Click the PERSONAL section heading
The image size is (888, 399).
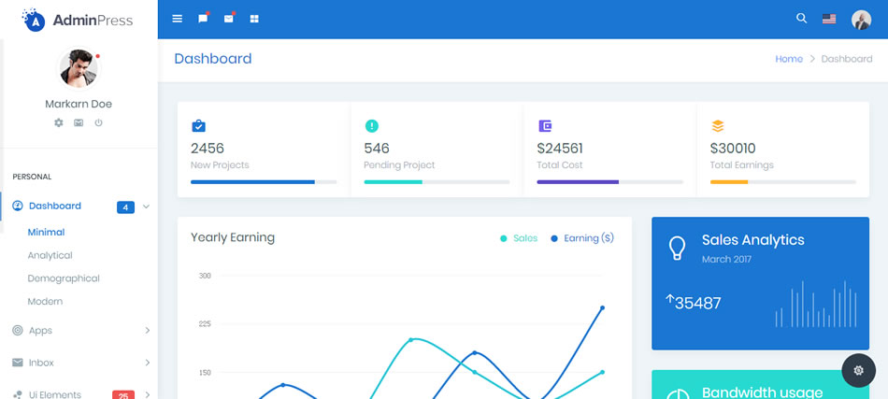coord(32,177)
